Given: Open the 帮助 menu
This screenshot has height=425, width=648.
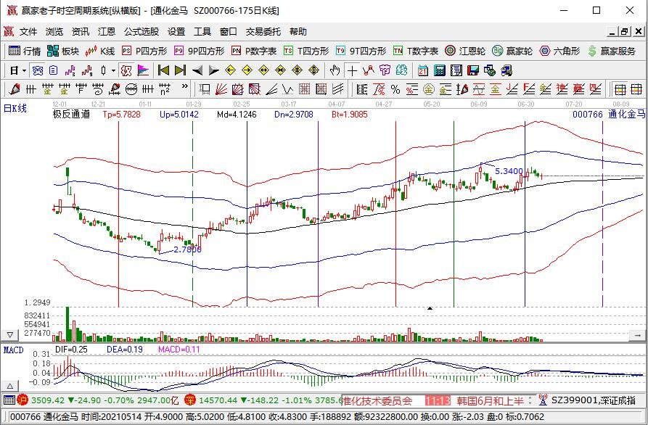Looking at the screenshot, I should pos(298,32).
